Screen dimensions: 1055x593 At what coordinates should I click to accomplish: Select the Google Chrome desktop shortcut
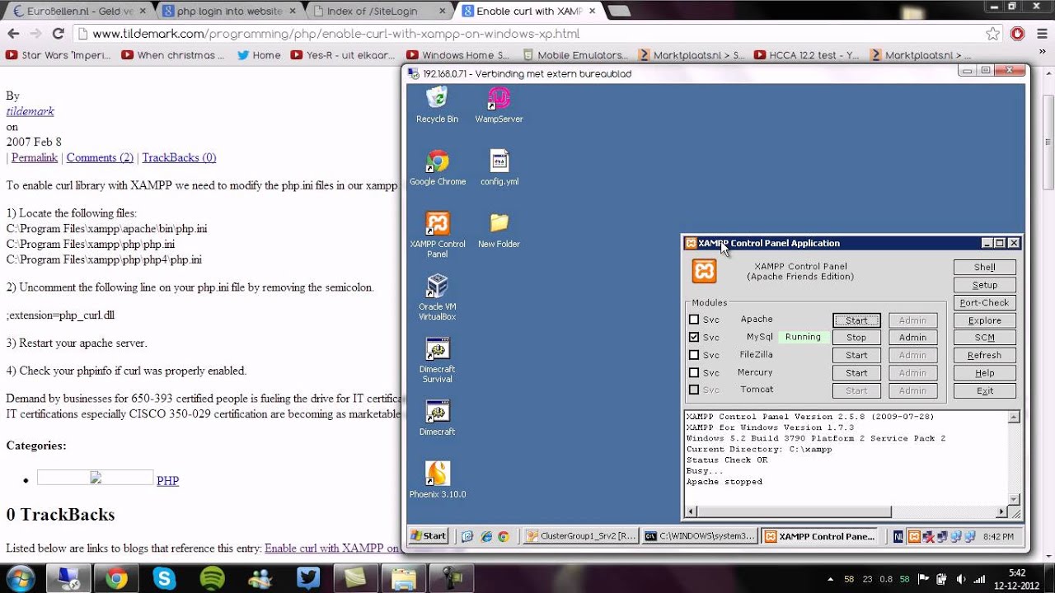[x=438, y=168]
